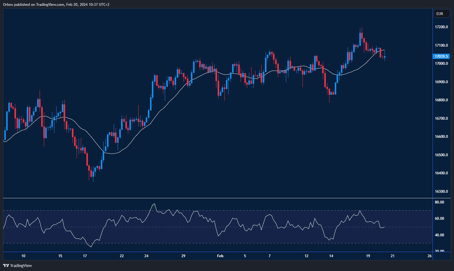Click the 16500.0 price axis label
Viewport: 454px width, 271px height.
441,155
